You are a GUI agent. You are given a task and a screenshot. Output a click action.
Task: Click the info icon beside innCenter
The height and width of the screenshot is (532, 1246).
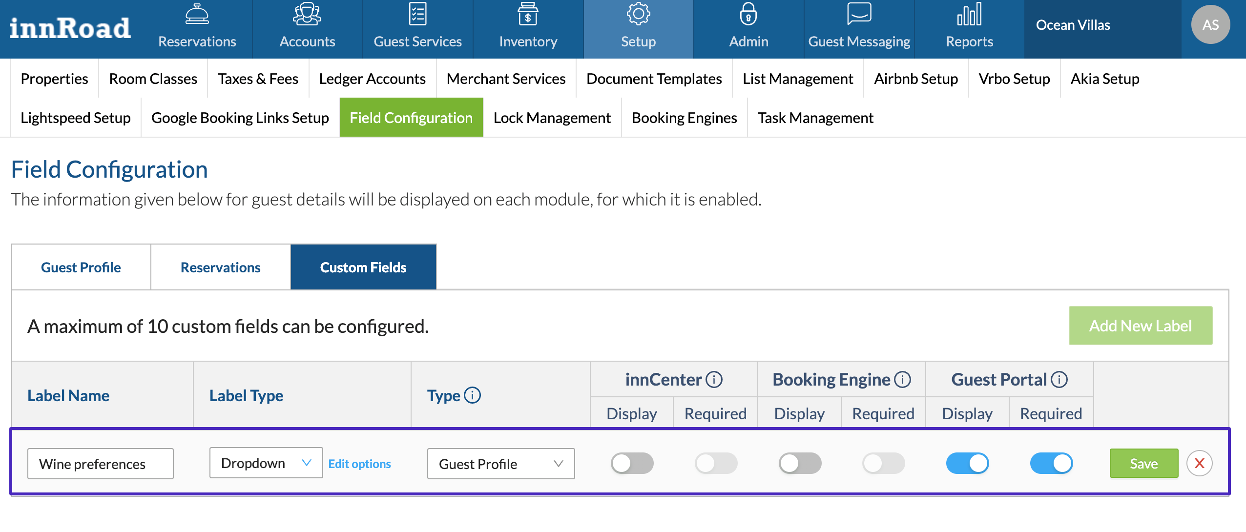pos(714,380)
